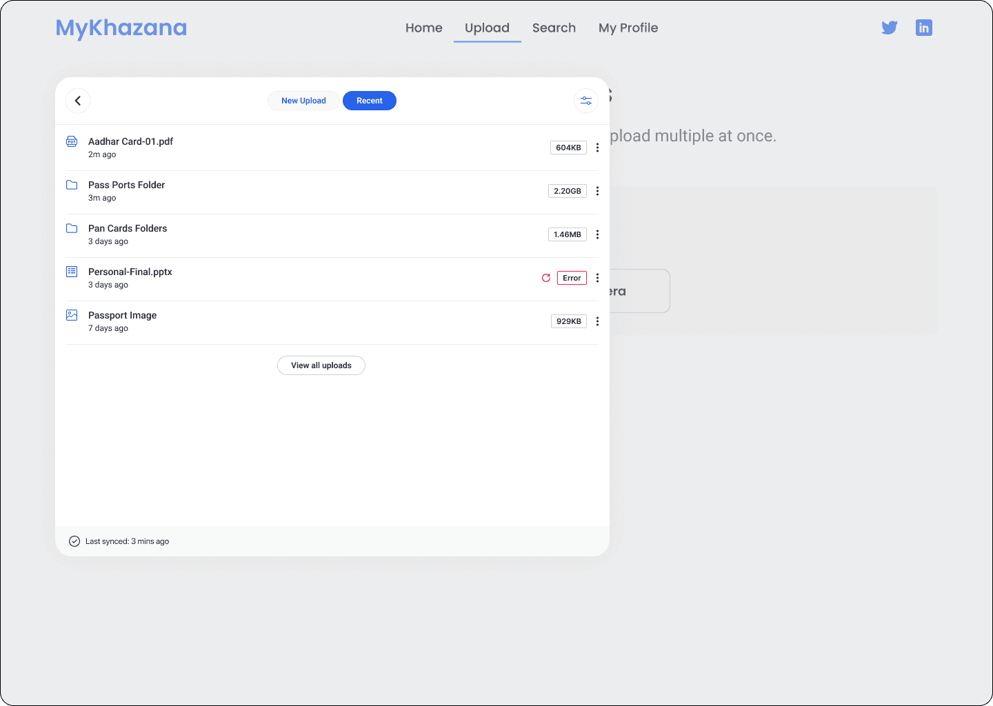Switch to the New Upload tab
The image size is (993, 706).
pos(303,101)
